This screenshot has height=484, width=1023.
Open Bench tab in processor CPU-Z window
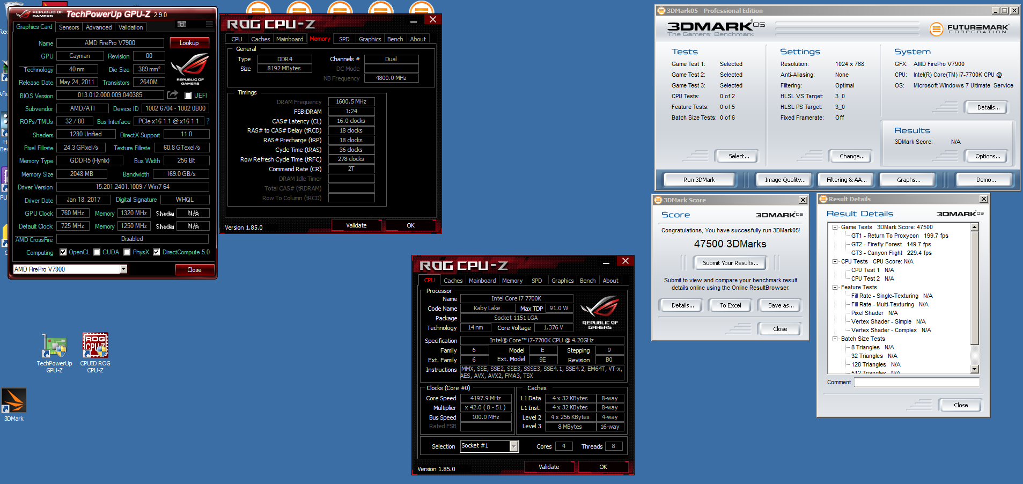587,281
